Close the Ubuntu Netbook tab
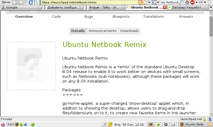Screen dimensions: 213x127 point(165,7)
